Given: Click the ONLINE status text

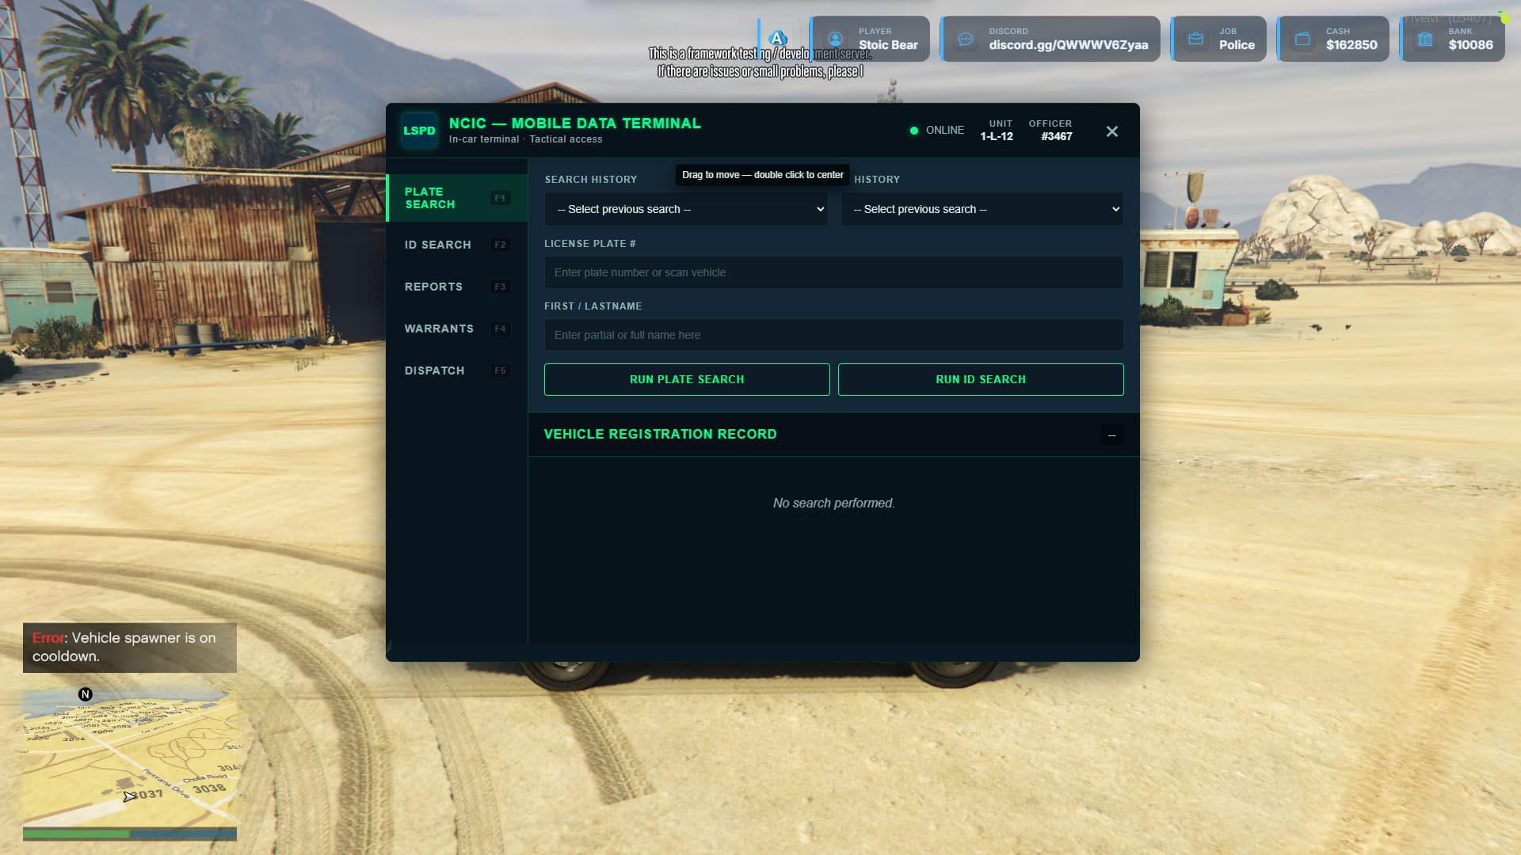Looking at the screenshot, I should 945,131.
